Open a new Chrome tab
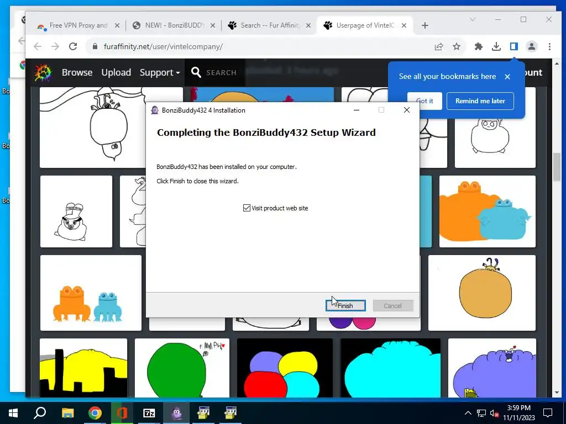 (425, 25)
